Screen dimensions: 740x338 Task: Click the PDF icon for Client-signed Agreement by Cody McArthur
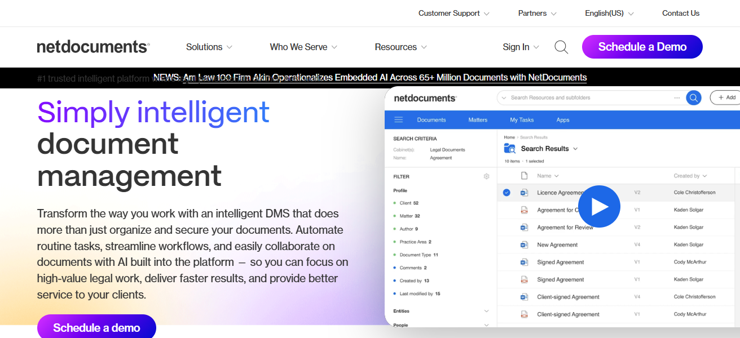[524, 315]
